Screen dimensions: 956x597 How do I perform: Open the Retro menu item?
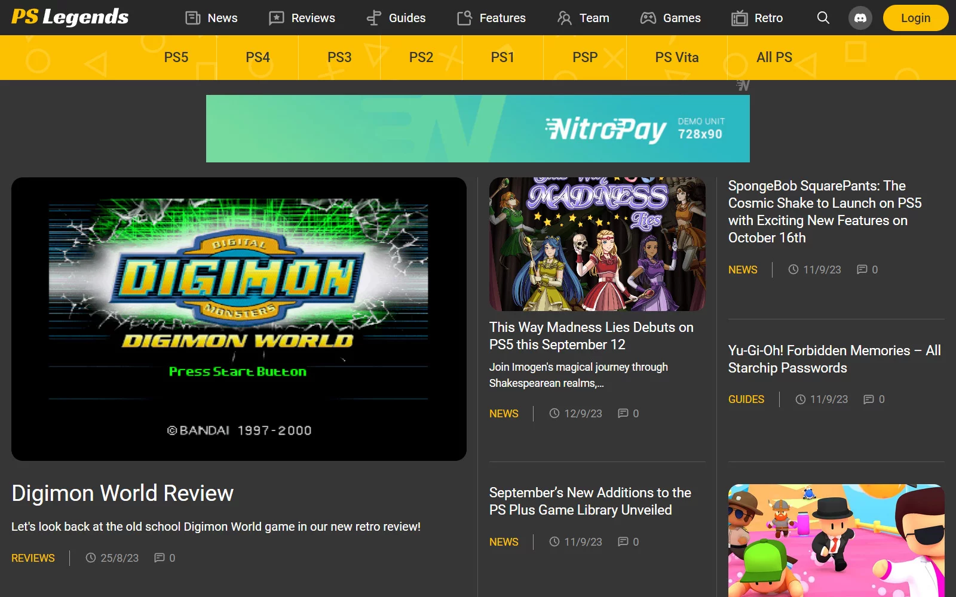click(x=757, y=18)
